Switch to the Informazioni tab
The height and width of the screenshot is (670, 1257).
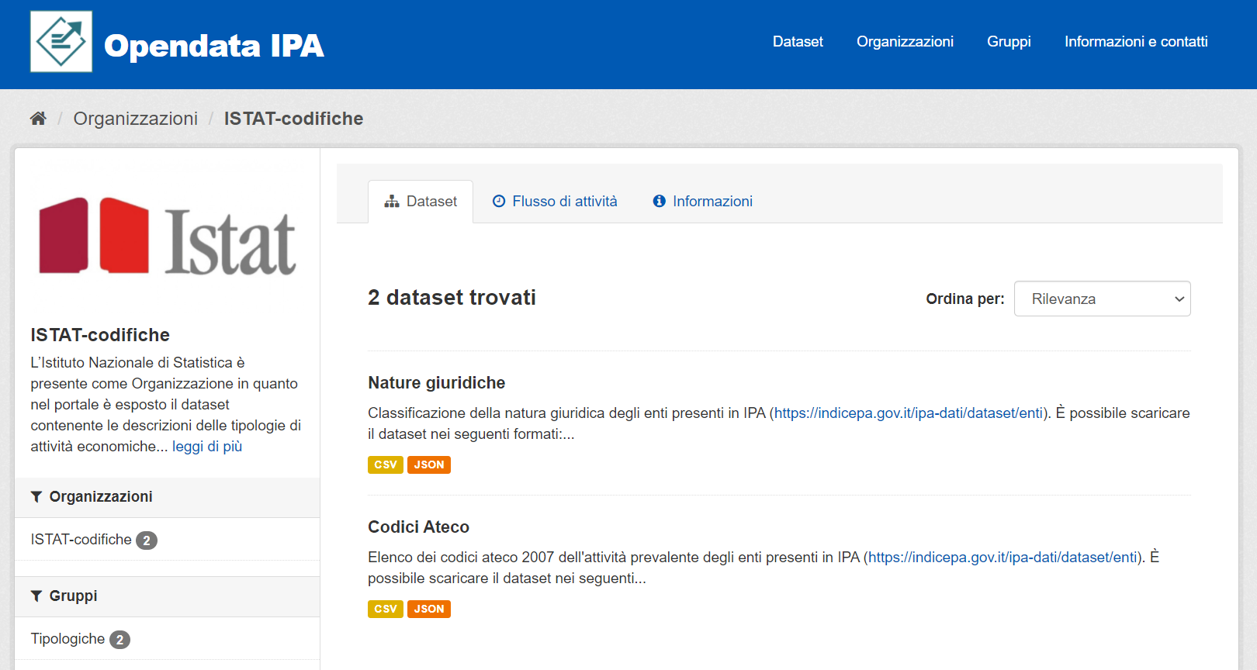coord(703,202)
